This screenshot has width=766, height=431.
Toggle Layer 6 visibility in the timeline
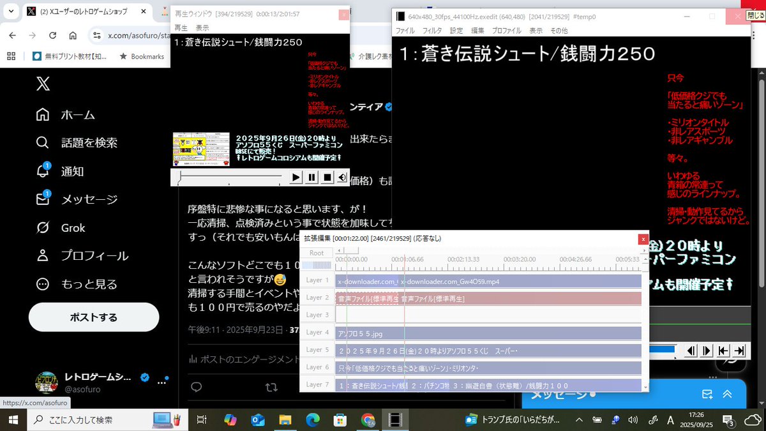[317, 367]
